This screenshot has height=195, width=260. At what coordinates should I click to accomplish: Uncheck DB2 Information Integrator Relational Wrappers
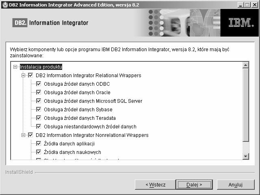tap(30, 75)
